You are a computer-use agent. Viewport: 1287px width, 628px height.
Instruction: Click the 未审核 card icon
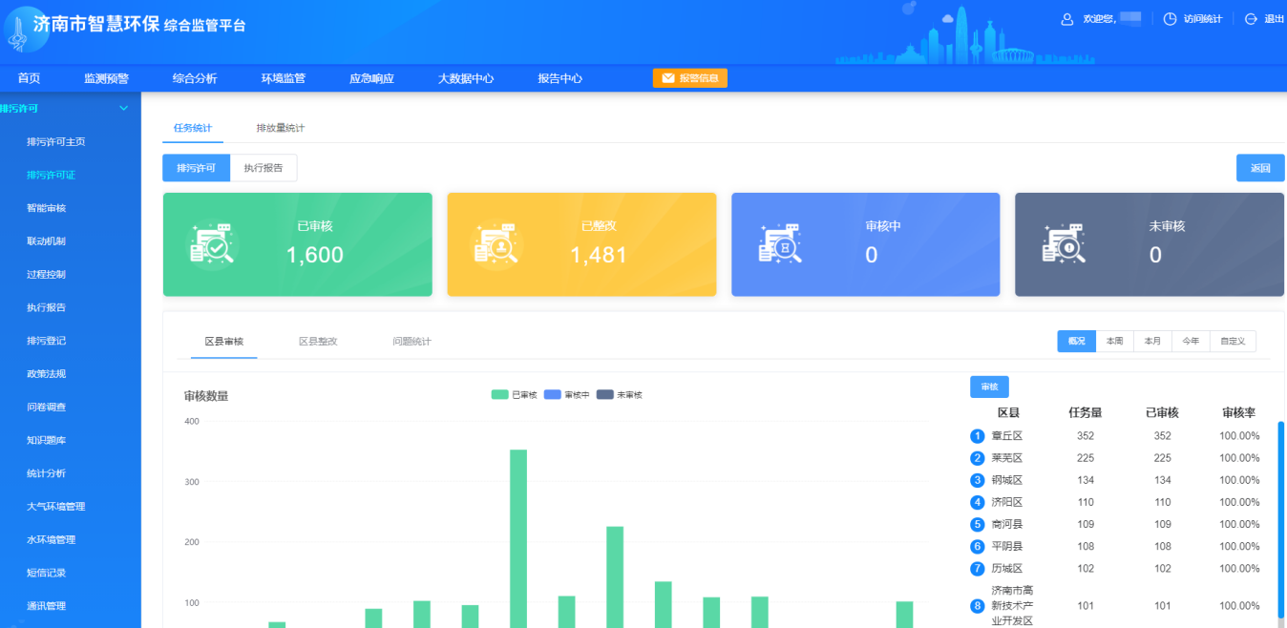click(x=1063, y=244)
